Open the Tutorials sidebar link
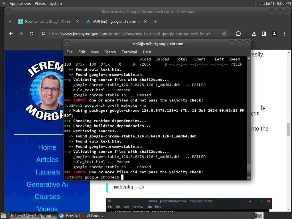The width and height of the screenshot is (292, 219). click(x=47, y=172)
